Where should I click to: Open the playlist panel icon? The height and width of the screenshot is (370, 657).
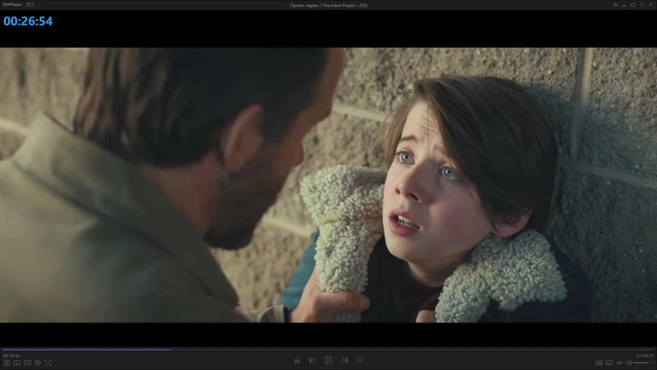pos(7,363)
